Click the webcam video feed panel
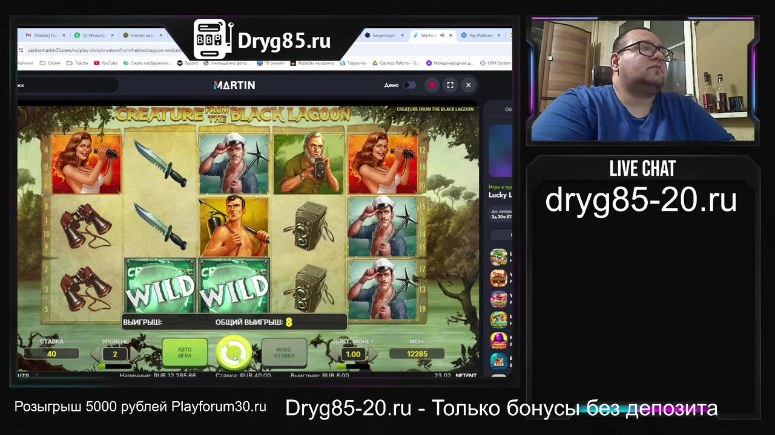 [642, 80]
